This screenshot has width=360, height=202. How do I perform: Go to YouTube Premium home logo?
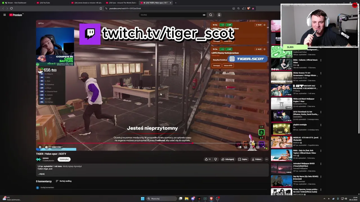pyautogui.click(x=16, y=15)
